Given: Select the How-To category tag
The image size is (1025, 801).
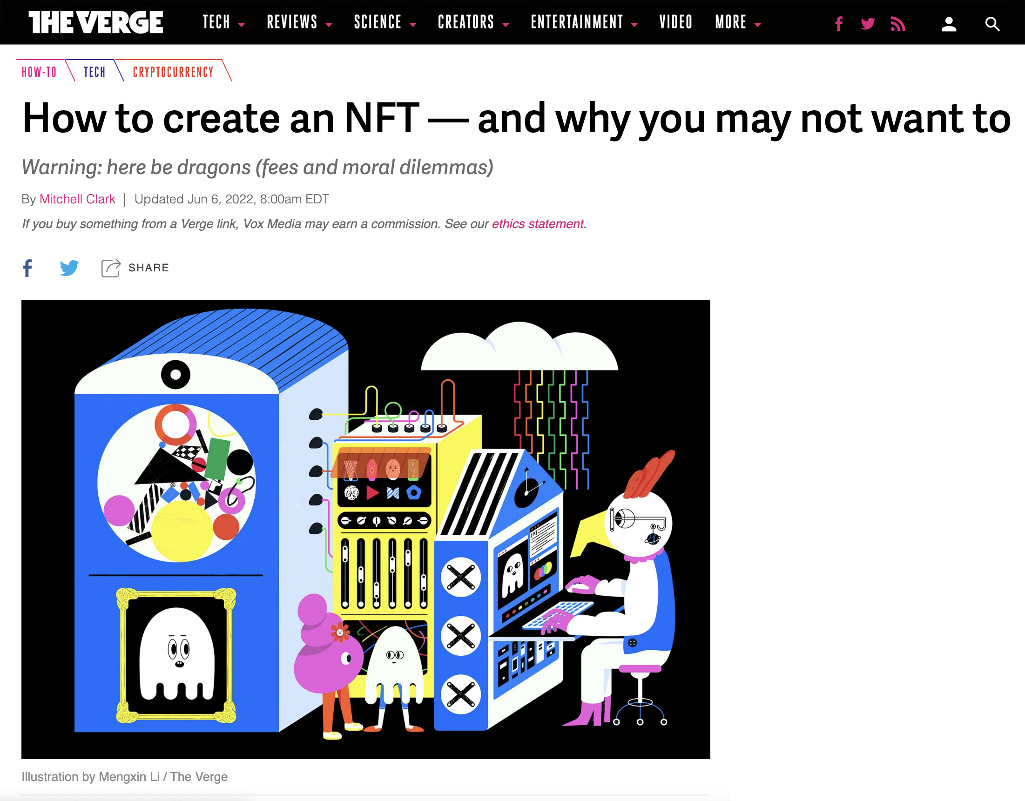Looking at the screenshot, I should pyautogui.click(x=39, y=72).
